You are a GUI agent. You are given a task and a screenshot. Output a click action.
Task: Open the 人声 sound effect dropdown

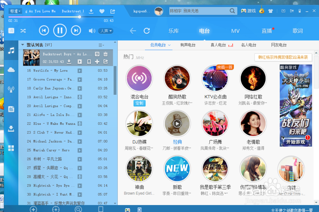[x=106, y=31]
